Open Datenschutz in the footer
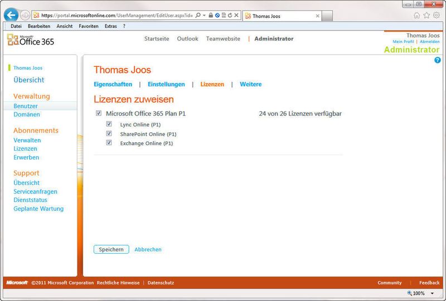 [161, 283]
